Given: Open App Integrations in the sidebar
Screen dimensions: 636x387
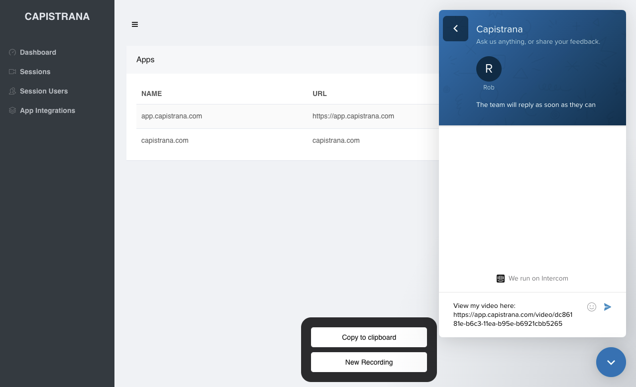Looking at the screenshot, I should pos(47,110).
